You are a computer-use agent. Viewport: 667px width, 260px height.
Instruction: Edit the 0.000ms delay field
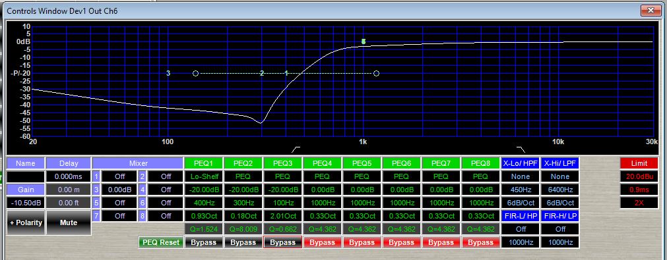point(69,176)
